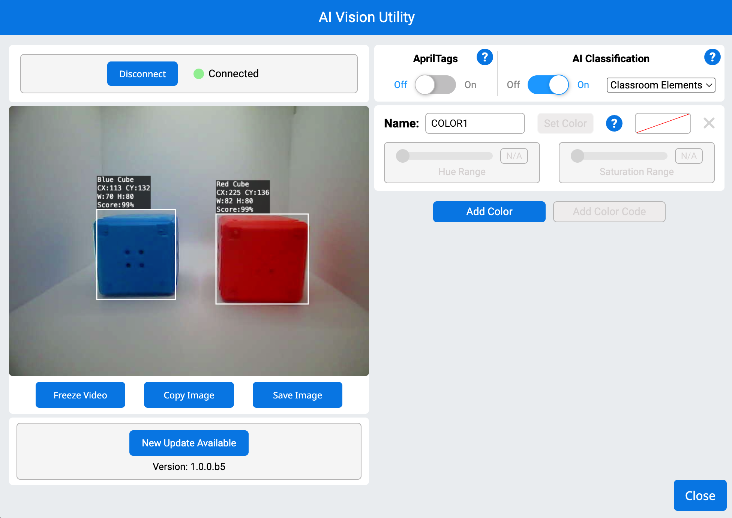Click the AprilTags help icon
Viewport: 732px width, 518px height.
point(484,57)
